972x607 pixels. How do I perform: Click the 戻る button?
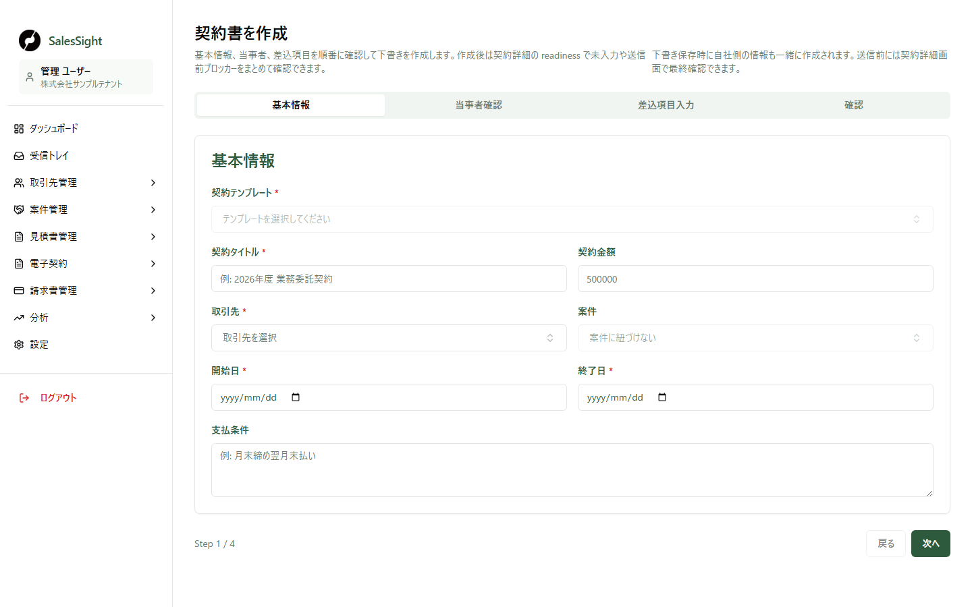click(x=886, y=544)
